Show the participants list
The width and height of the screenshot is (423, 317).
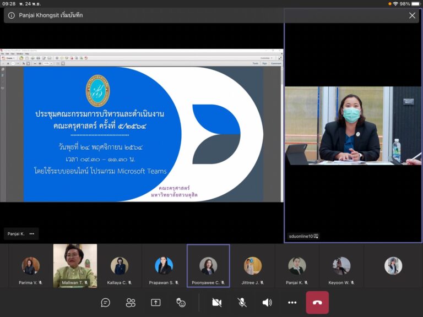(x=131, y=302)
